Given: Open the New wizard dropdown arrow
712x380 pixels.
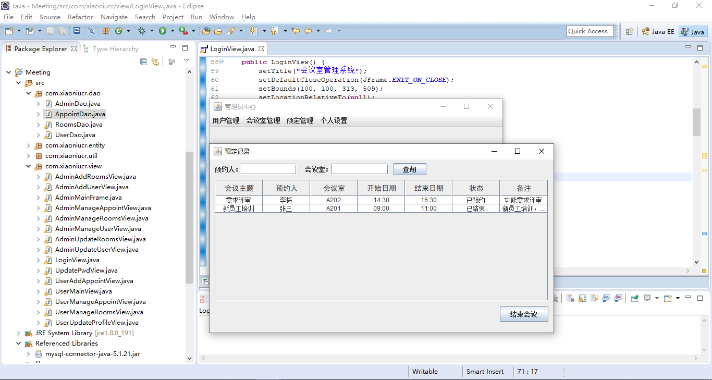Looking at the screenshot, I should pos(19,31).
